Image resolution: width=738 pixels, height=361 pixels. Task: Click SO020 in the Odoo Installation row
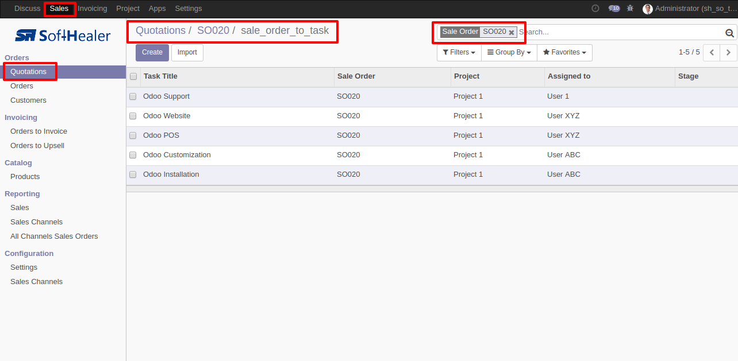coord(348,174)
